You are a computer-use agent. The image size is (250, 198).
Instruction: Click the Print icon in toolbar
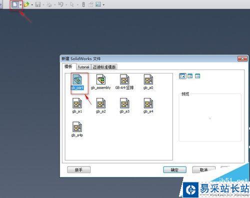(x=49, y=5)
